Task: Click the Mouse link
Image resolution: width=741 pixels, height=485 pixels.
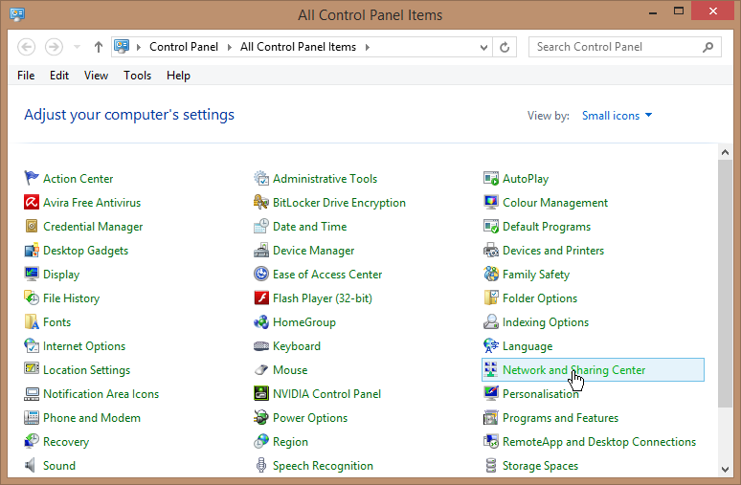Action: click(290, 370)
